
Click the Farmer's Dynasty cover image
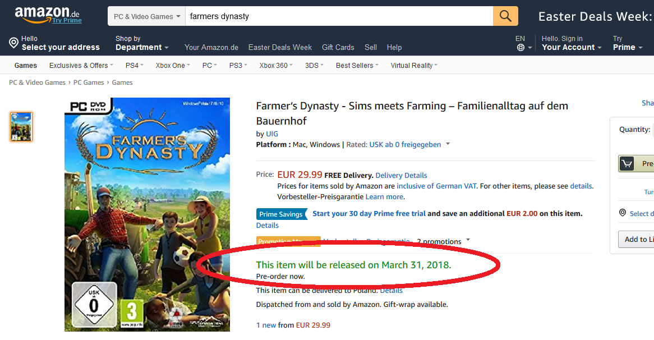[x=147, y=214]
